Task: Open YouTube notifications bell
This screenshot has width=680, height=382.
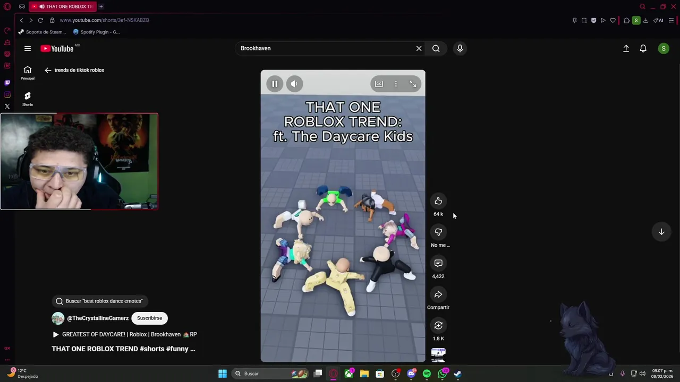Action: (x=643, y=48)
